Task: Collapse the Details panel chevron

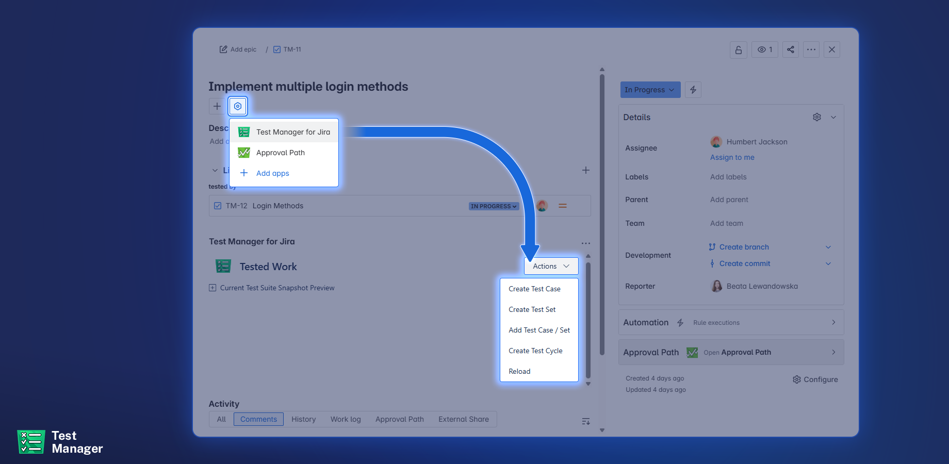Action: [x=833, y=117]
